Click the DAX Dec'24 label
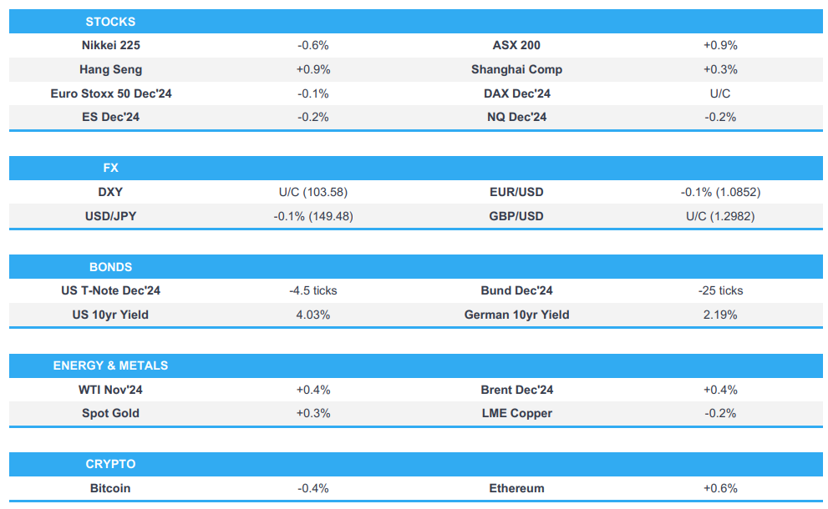Image resolution: width=828 pixels, height=509 pixels. tap(516, 93)
